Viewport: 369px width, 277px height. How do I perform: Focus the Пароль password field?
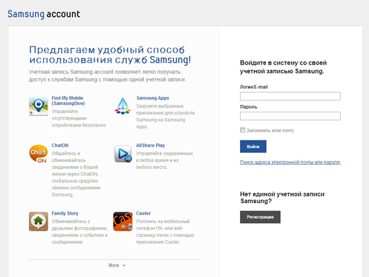(290, 116)
